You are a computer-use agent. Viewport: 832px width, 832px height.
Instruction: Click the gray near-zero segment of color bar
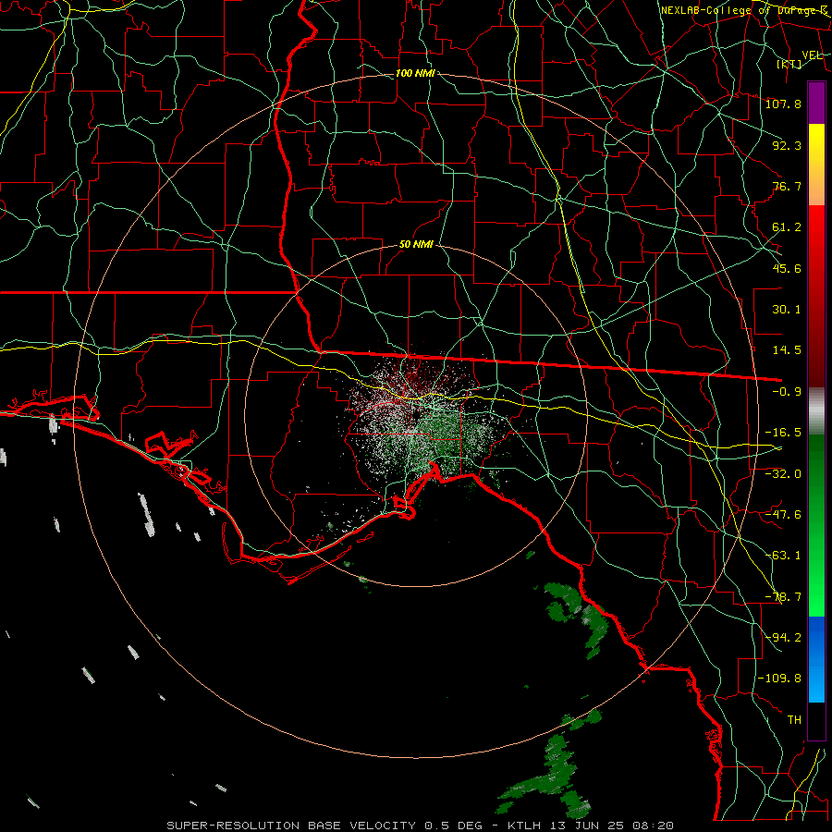tap(816, 411)
